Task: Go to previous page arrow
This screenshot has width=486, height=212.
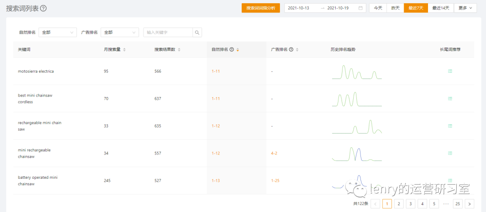Action: pos(375,203)
